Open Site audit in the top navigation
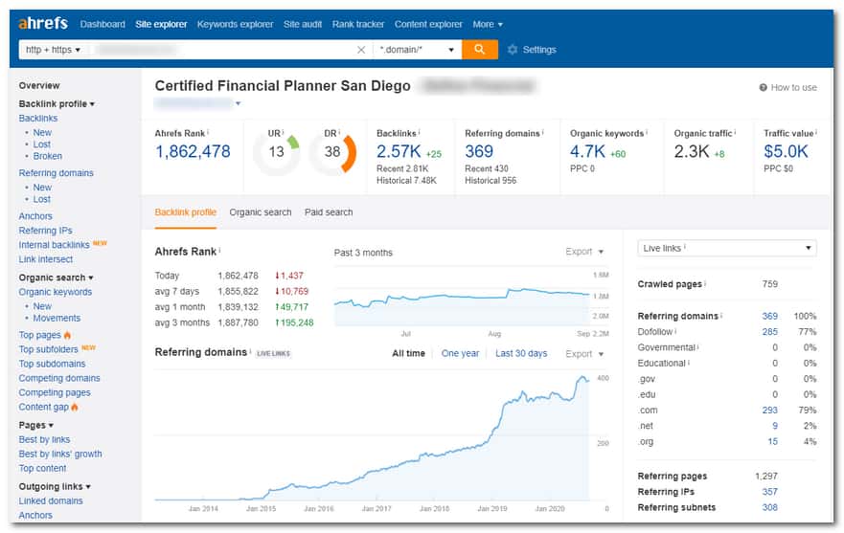The height and width of the screenshot is (533, 844). (x=303, y=24)
